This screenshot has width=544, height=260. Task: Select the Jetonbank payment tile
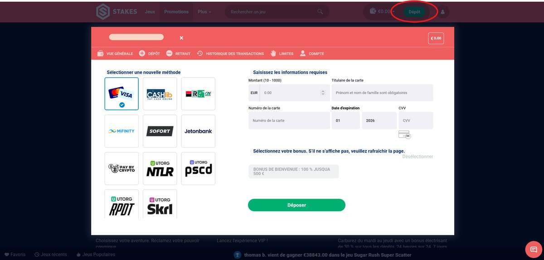[x=198, y=131]
